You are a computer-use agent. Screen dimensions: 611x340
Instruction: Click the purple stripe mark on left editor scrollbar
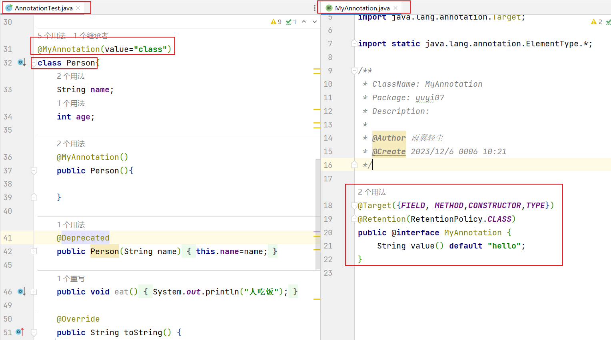(317, 232)
